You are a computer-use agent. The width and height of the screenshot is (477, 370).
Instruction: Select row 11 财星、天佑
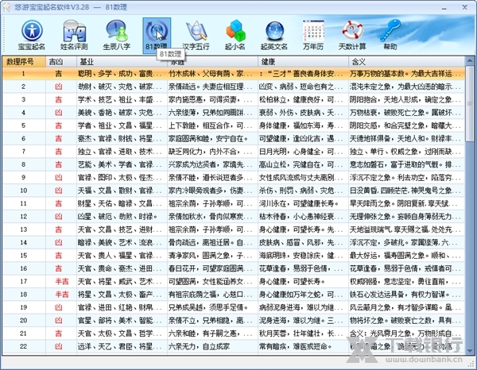(234, 203)
